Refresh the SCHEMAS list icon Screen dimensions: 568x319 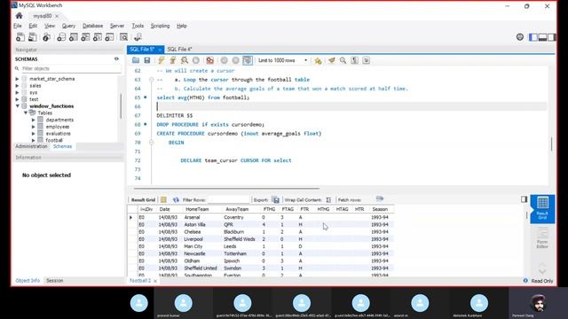116,58
